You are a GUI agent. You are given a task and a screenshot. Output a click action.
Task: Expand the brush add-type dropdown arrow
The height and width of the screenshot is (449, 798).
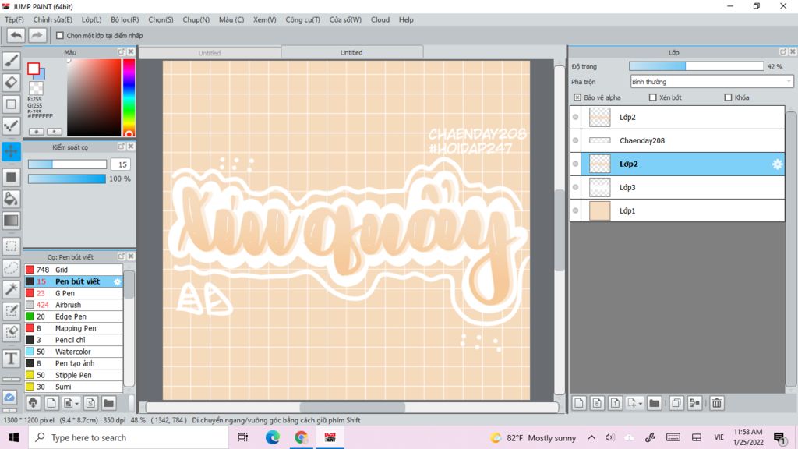pos(76,403)
